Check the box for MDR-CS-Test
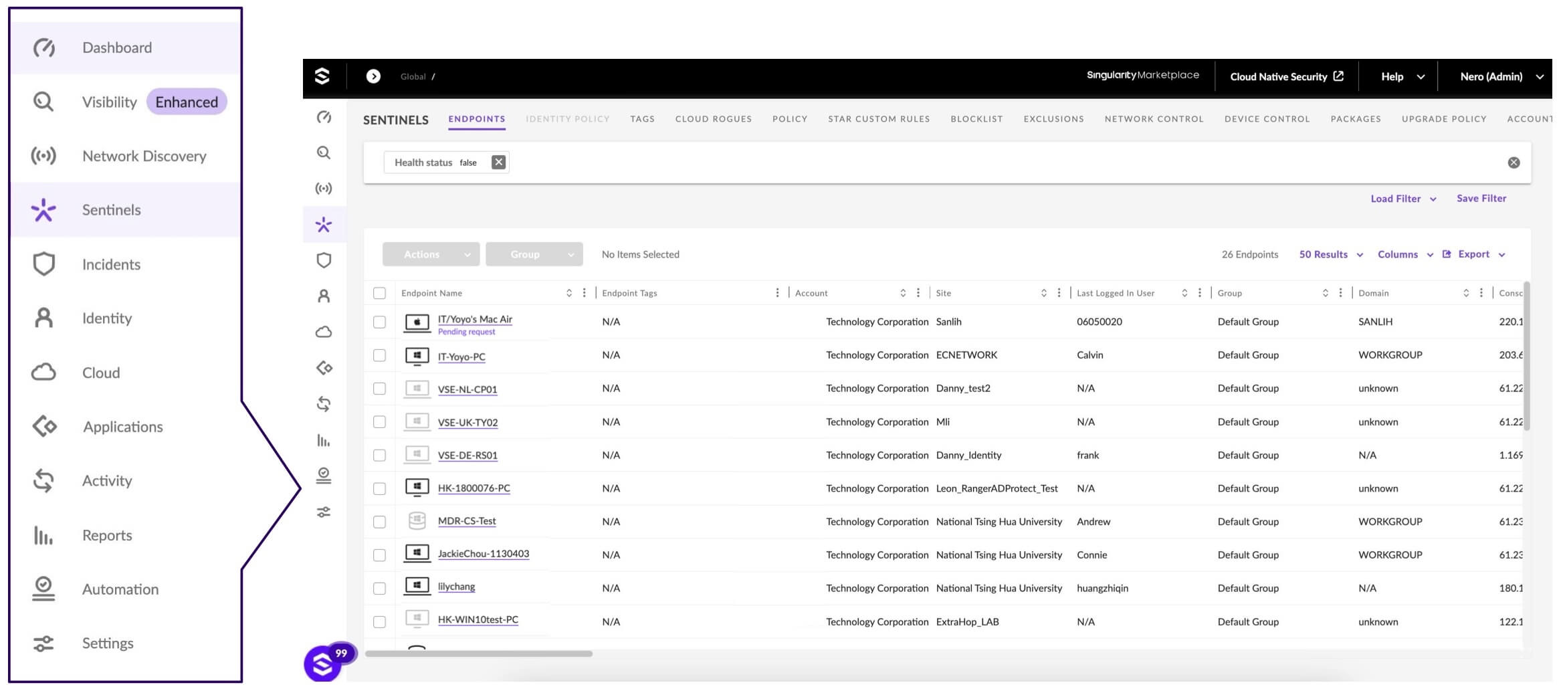 (379, 522)
